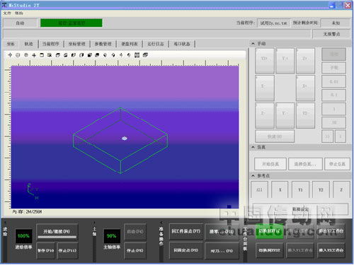Click the last stacked-cubes toolbar icon
Viewport: 354px width, 265px height.
tap(145, 55)
